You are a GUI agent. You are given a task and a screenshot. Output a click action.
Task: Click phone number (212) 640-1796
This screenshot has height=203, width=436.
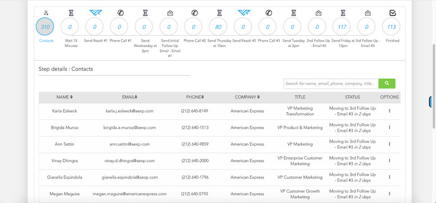[x=195, y=177]
